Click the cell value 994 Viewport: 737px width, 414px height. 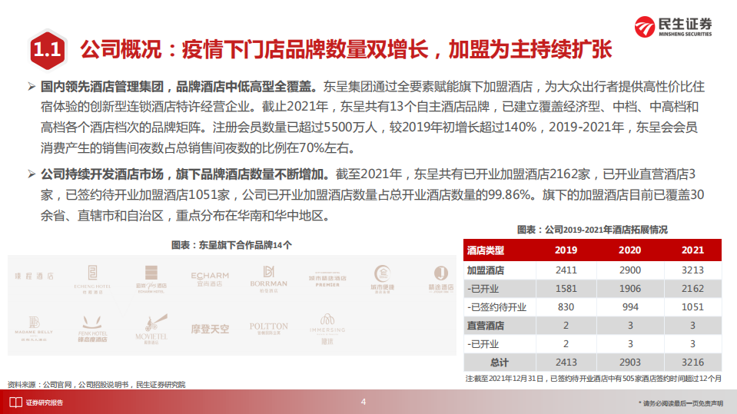click(x=630, y=307)
